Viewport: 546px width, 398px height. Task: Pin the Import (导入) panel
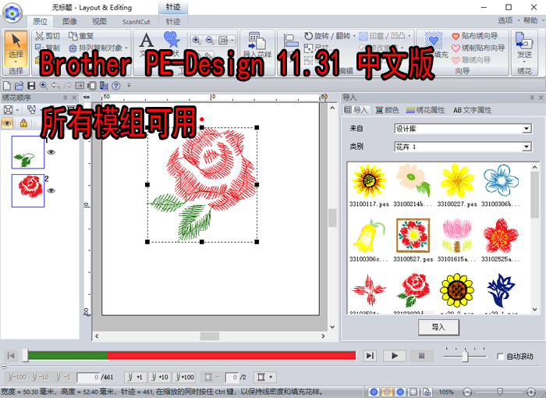(532, 98)
